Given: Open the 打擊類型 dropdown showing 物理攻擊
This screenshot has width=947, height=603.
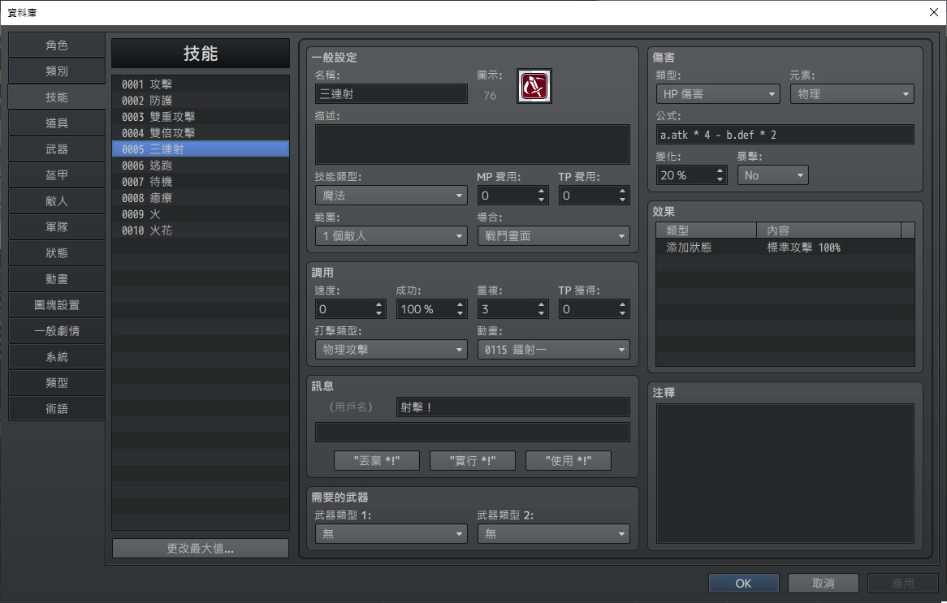Looking at the screenshot, I should [x=391, y=350].
